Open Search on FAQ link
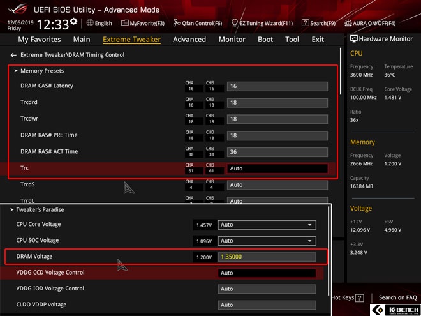This screenshot has width=421, height=316. click(x=397, y=297)
